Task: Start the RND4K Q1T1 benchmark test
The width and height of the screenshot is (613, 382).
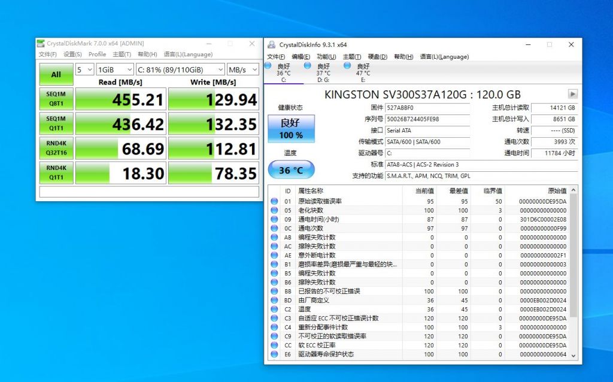Action: pos(56,173)
